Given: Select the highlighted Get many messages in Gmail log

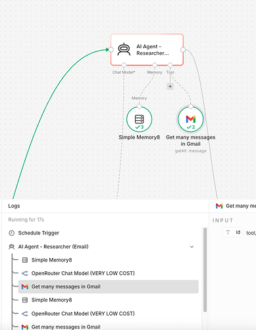Looking at the screenshot, I should pyautogui.click(x=109, y=286).
